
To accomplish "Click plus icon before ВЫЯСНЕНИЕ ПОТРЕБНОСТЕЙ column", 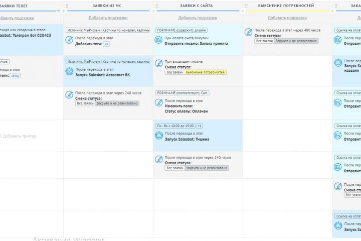I will click(243, 11).
